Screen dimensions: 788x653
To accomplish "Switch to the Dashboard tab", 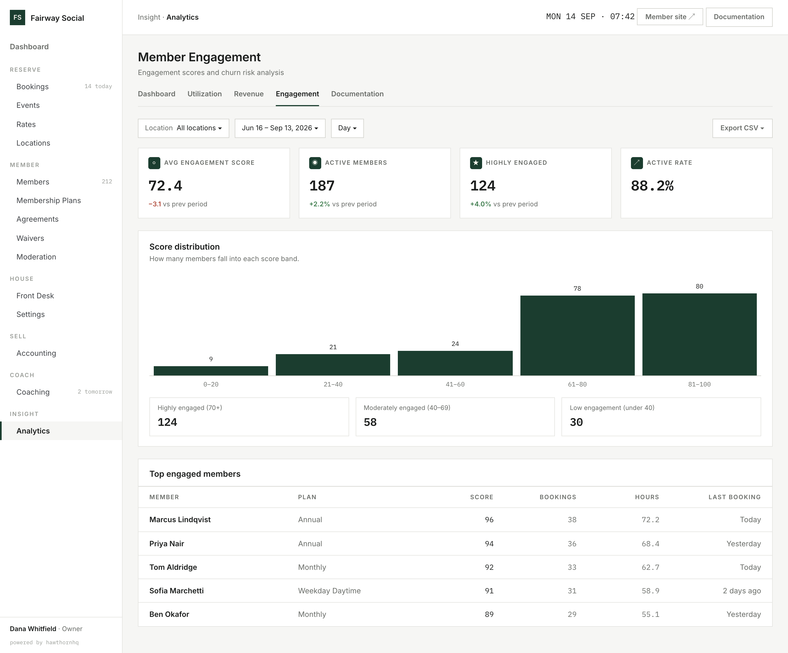I will point(157,94).
